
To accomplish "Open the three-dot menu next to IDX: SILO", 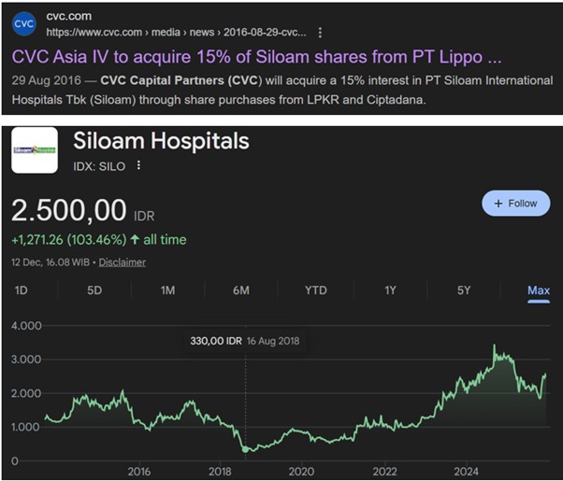I will point(139,165).
